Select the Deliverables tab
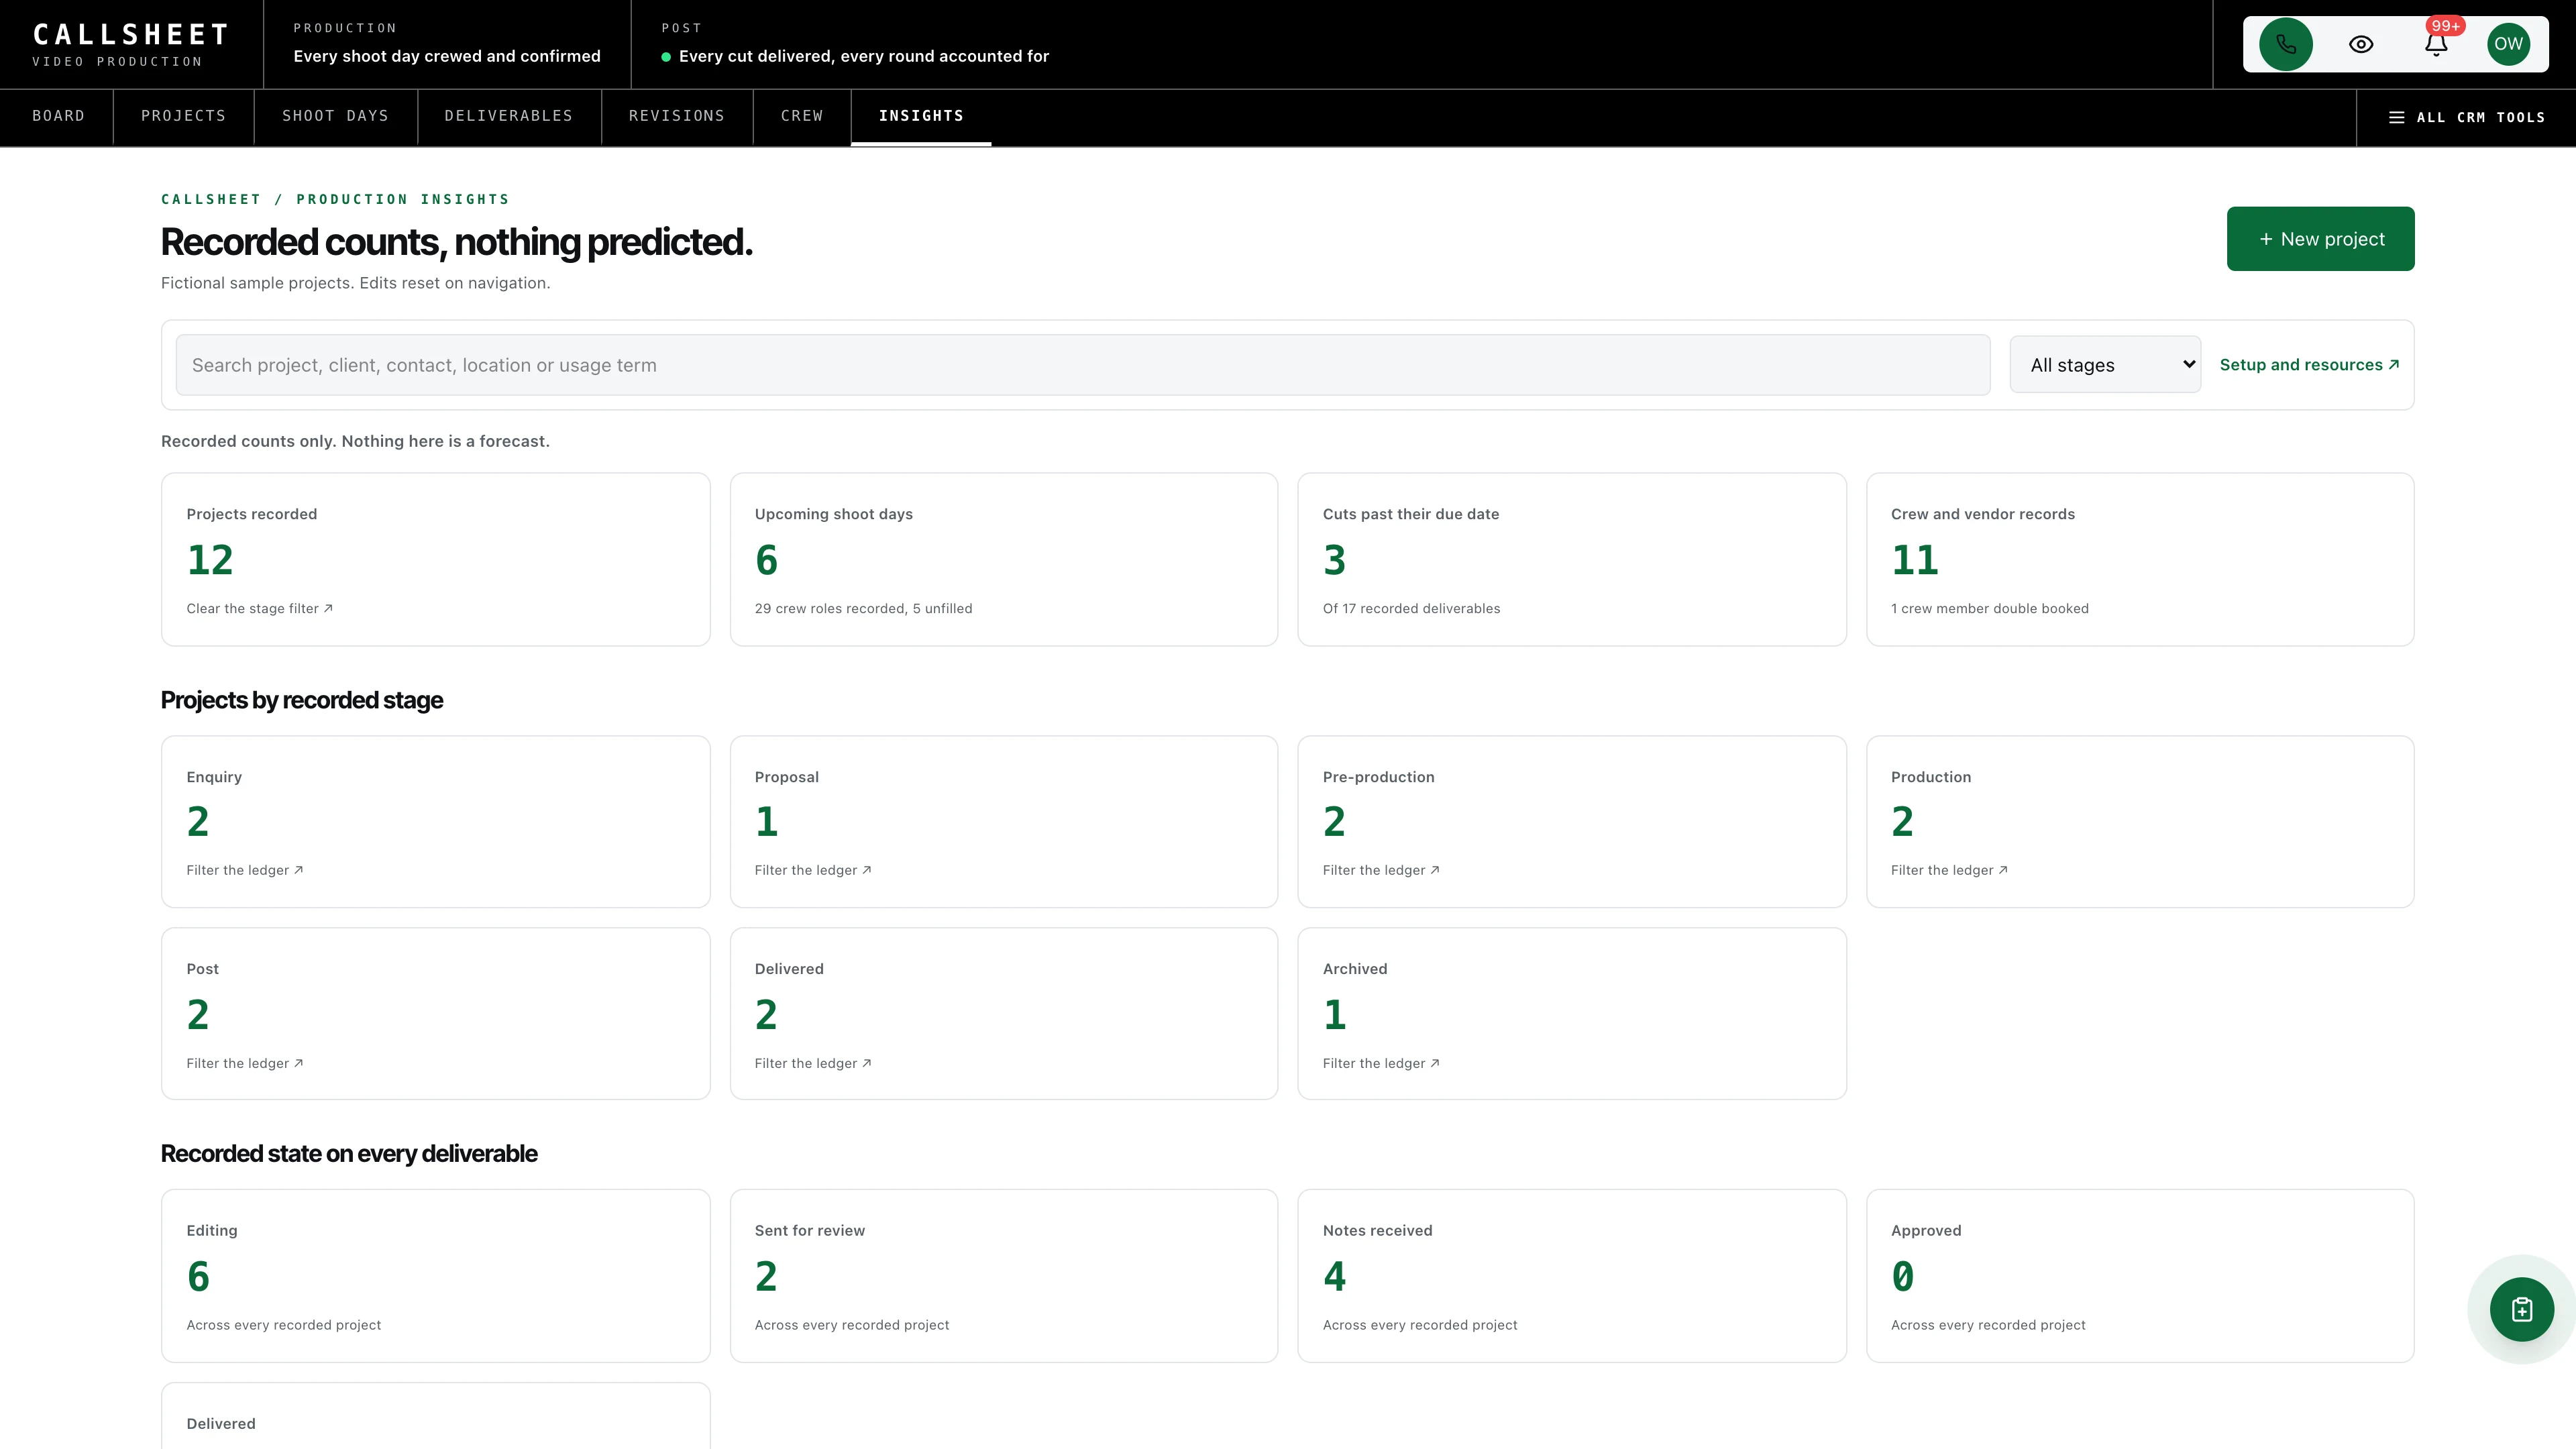 pos(509,116)
